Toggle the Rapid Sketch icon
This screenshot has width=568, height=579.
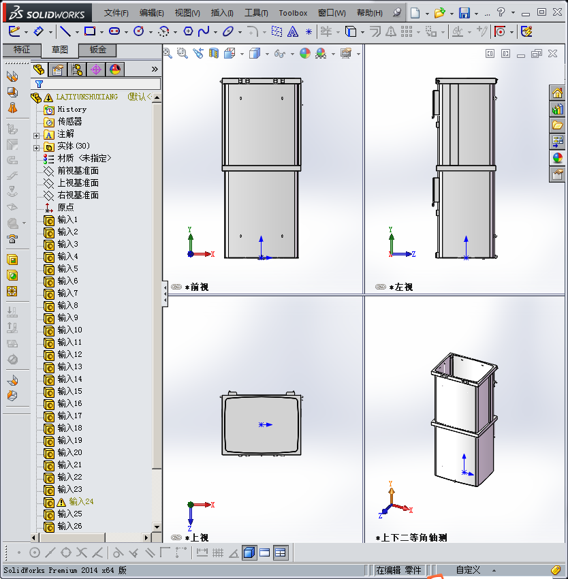(526, 32)
